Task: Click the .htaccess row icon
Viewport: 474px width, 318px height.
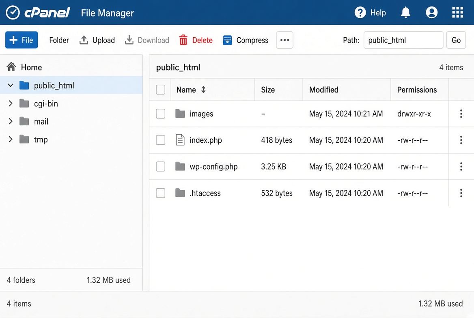Action: pyautogui.click(x=180, y=193)
